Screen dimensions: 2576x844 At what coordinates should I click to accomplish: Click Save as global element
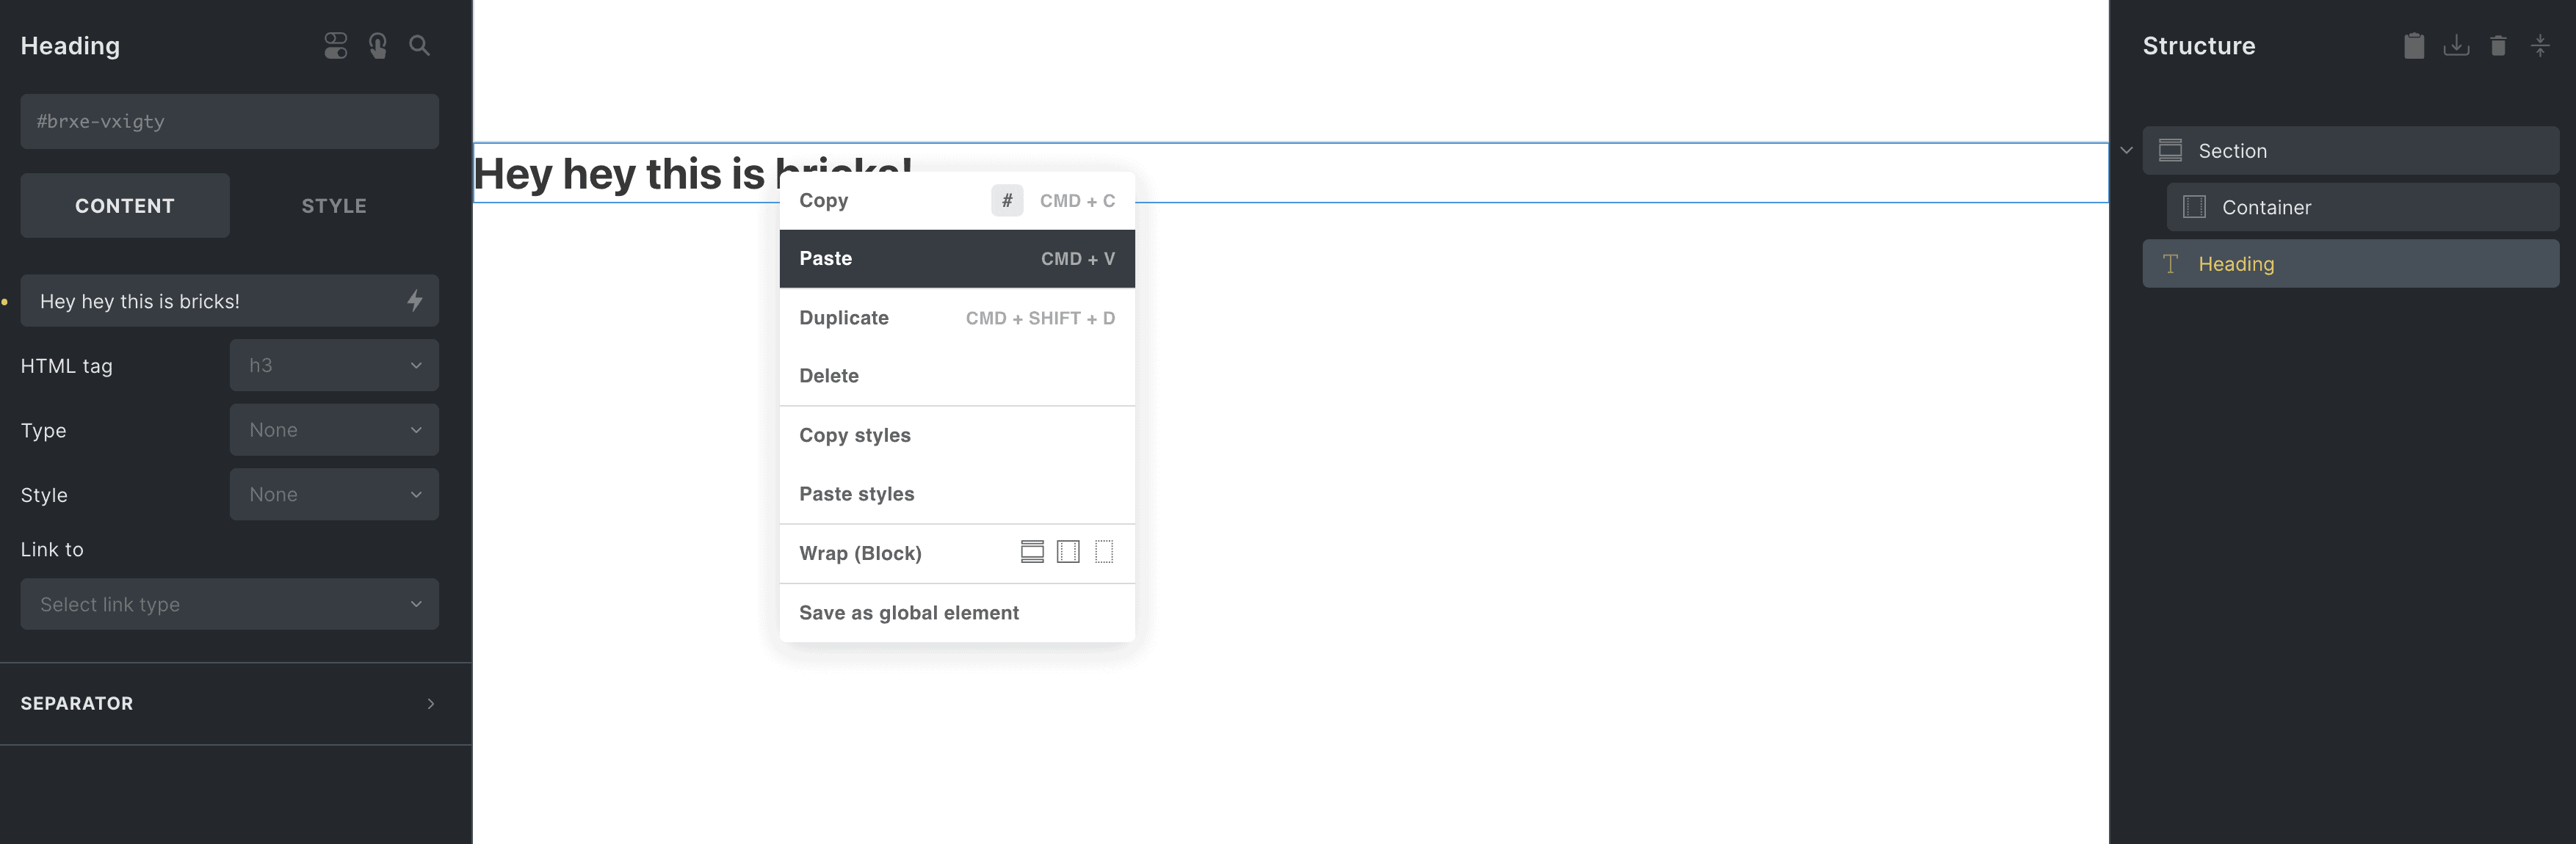[x=909, y=613]
